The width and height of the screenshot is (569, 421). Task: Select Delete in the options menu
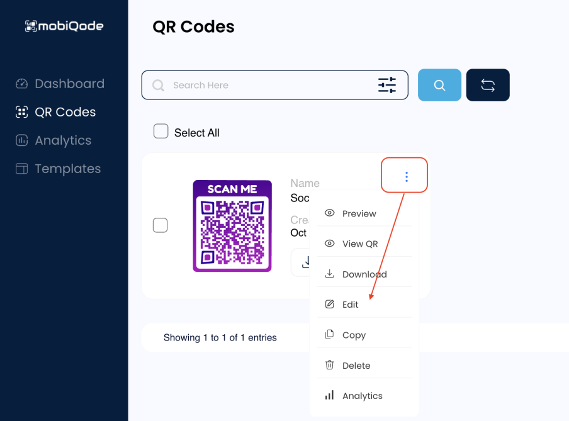coord(356,366)
